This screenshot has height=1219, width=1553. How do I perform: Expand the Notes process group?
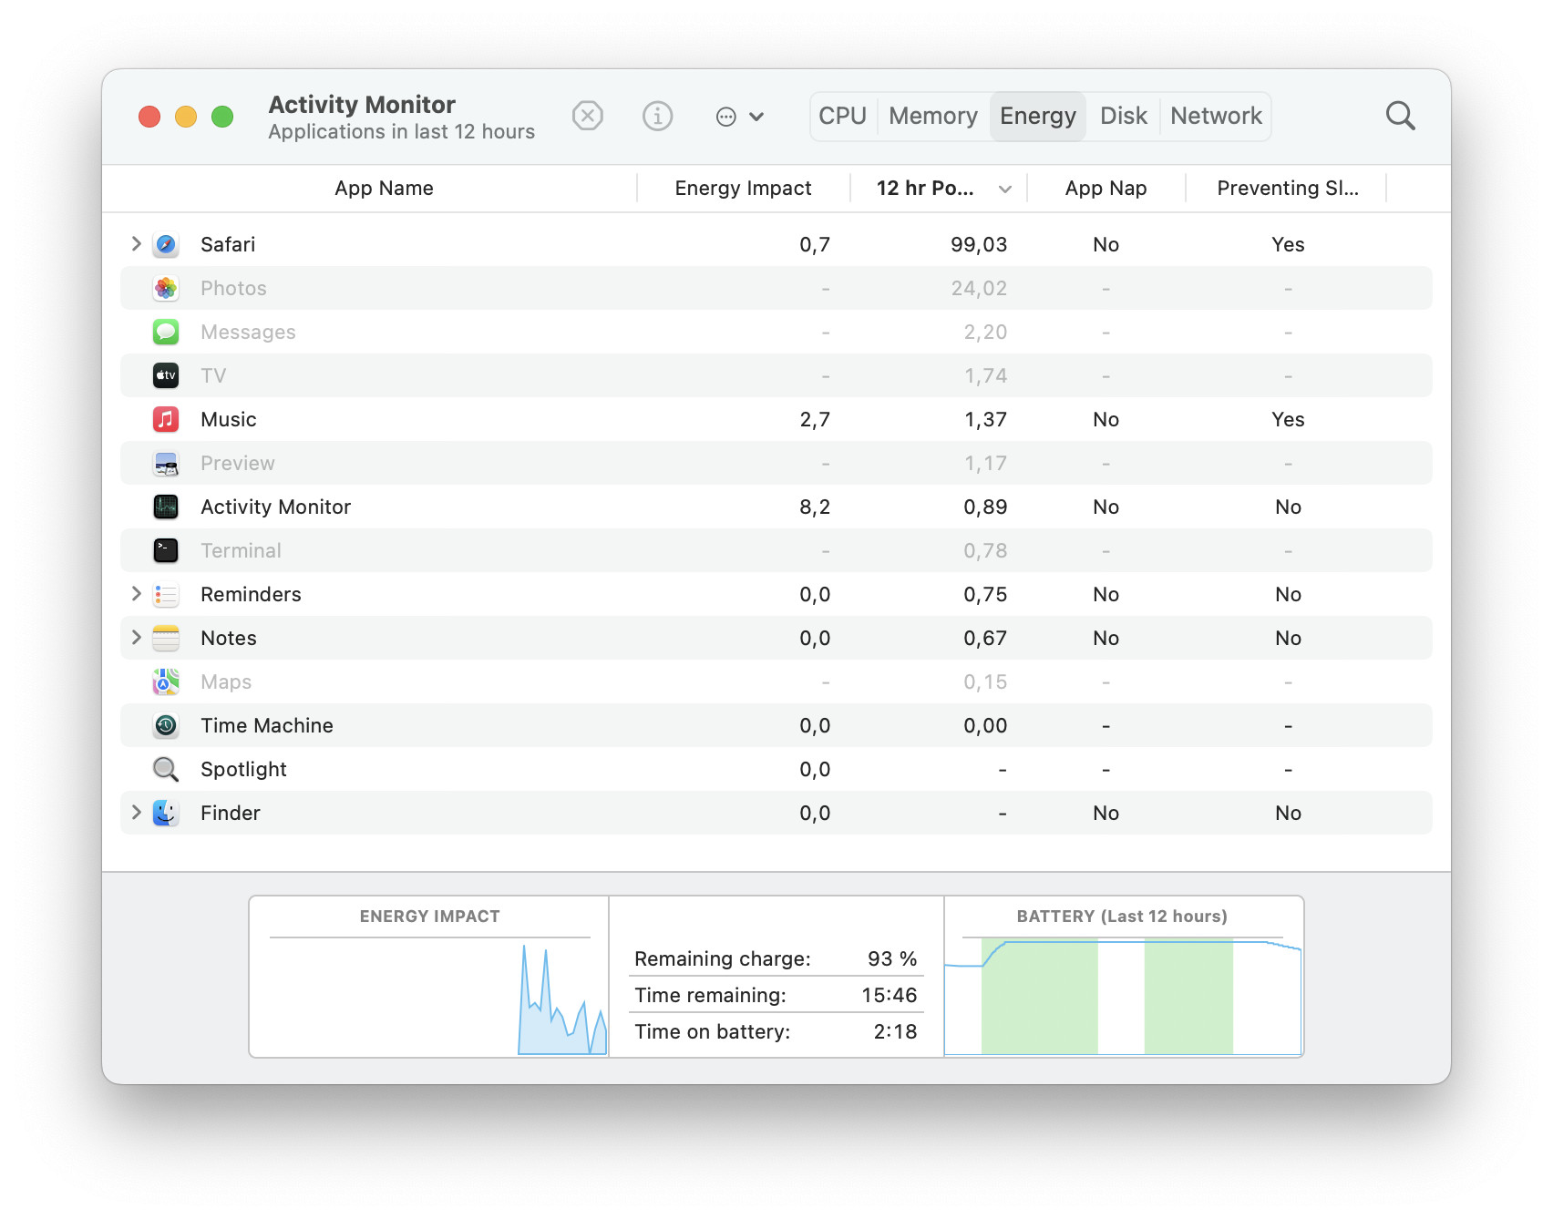(136, 637)
